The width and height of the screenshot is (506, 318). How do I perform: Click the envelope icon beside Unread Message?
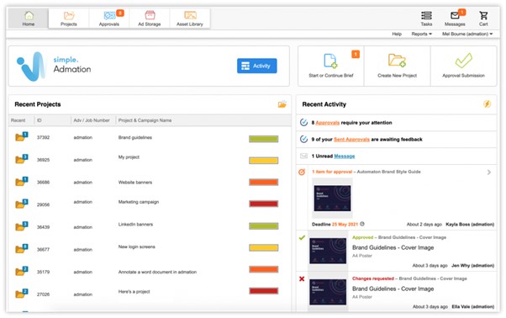[303, 156]
